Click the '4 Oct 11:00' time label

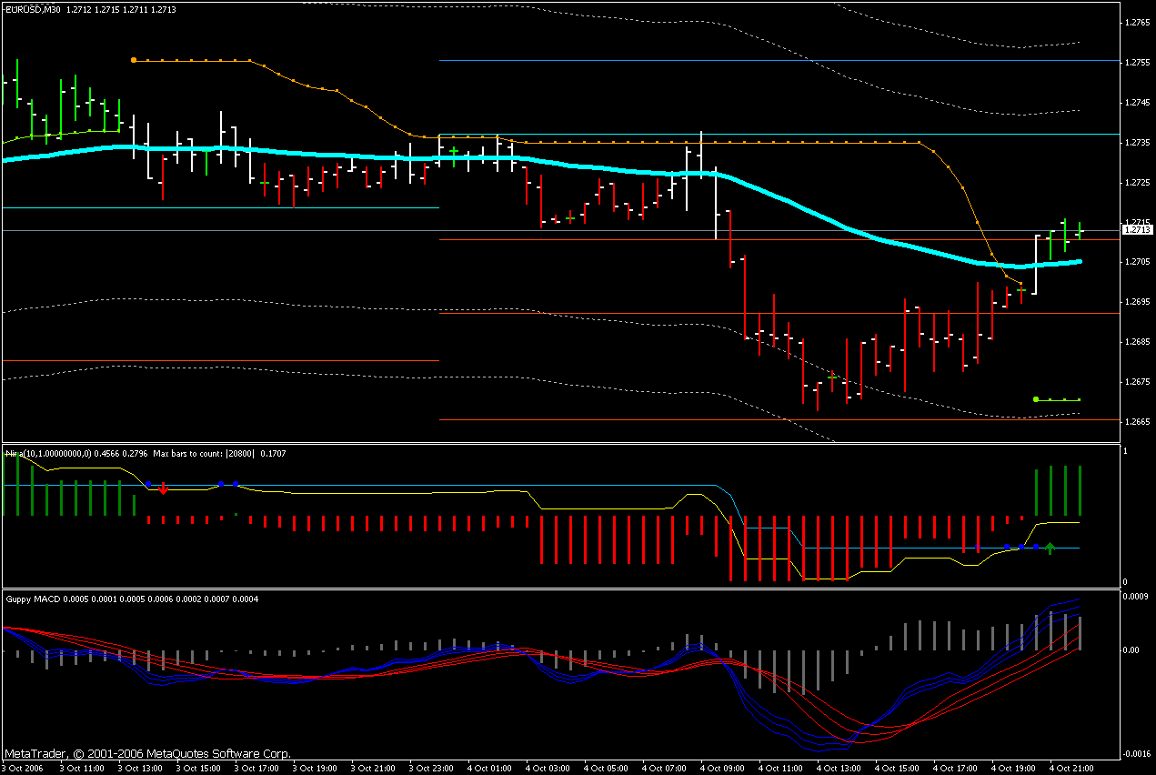[779, 769]
